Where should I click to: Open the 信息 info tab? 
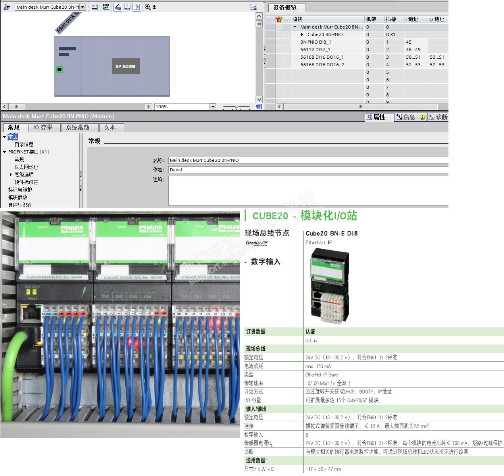[411, 117]
